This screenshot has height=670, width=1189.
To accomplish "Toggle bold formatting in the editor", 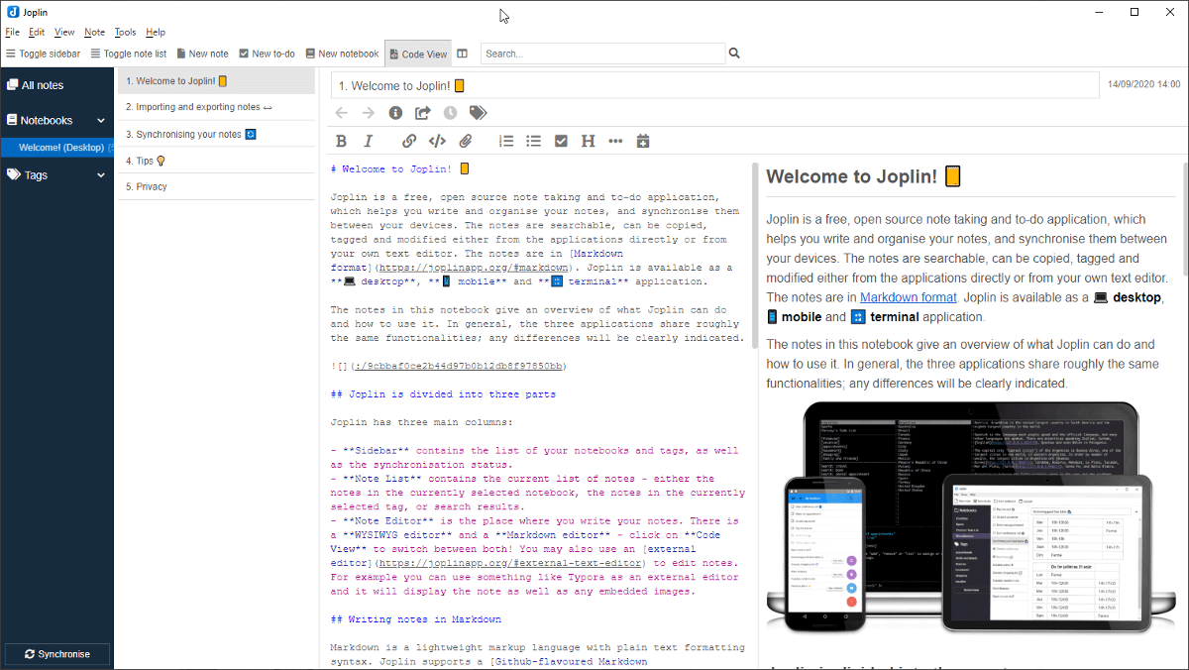I will coord(341,141).
